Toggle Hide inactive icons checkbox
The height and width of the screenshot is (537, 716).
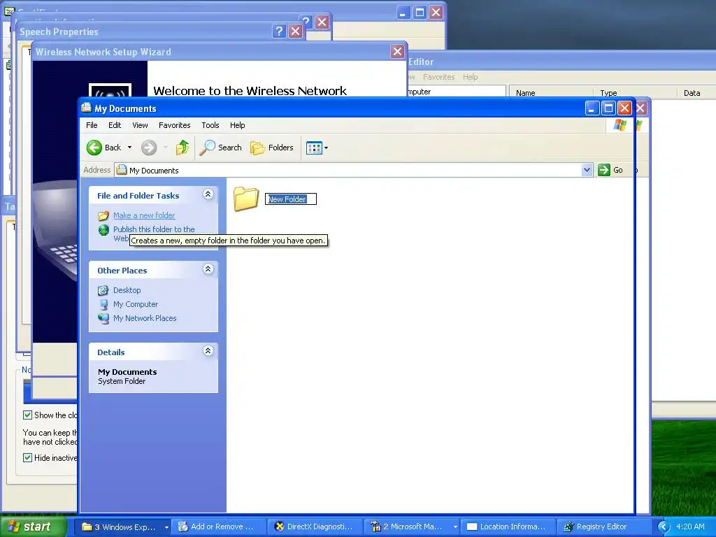27,457
